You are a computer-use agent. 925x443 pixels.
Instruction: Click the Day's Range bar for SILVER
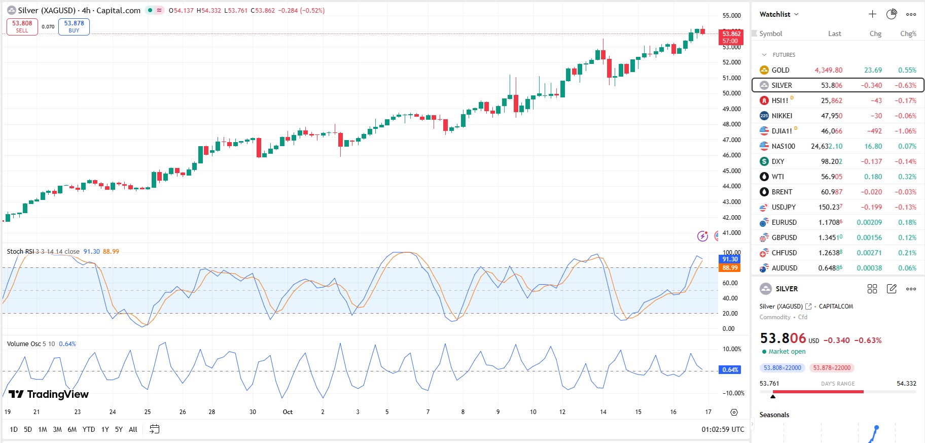pos(838,392)
